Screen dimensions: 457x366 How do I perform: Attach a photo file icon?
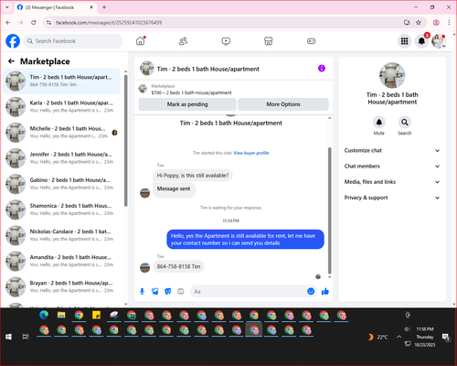point(155,292)
